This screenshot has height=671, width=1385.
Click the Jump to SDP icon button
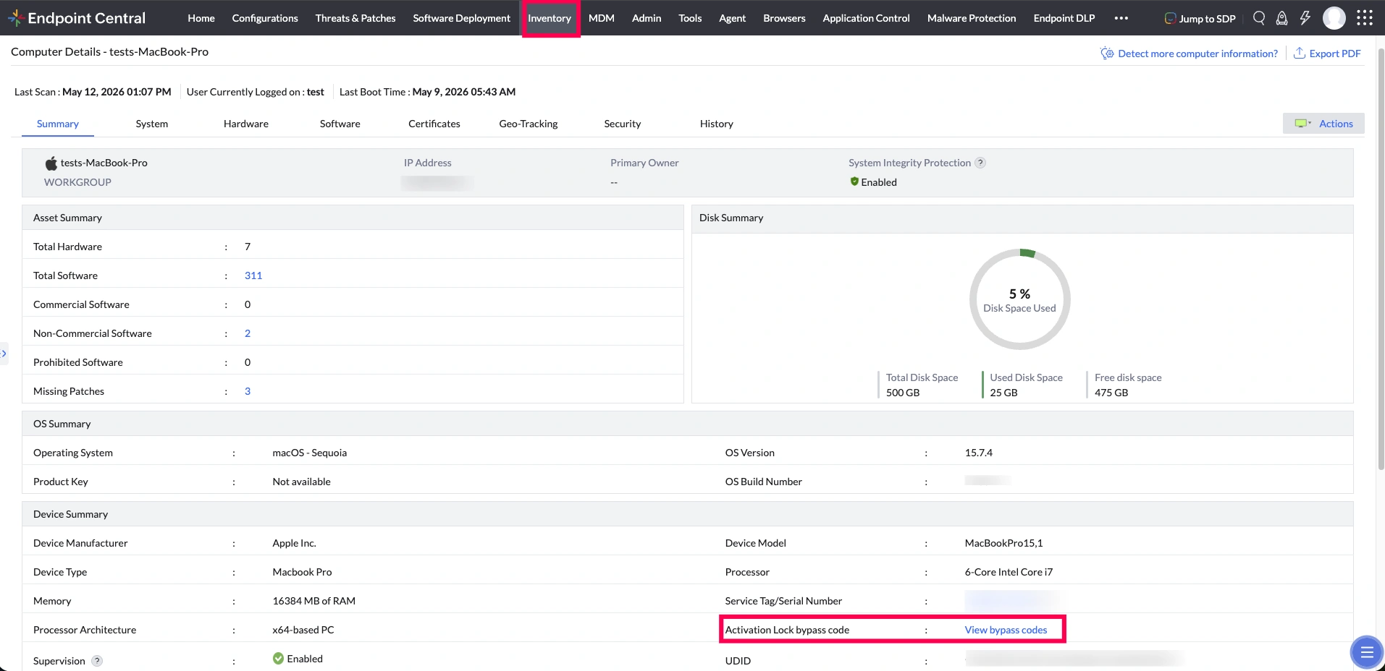1200,18
